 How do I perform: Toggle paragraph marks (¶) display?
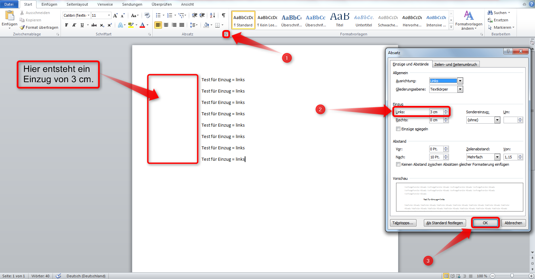[x=223, y=15]
